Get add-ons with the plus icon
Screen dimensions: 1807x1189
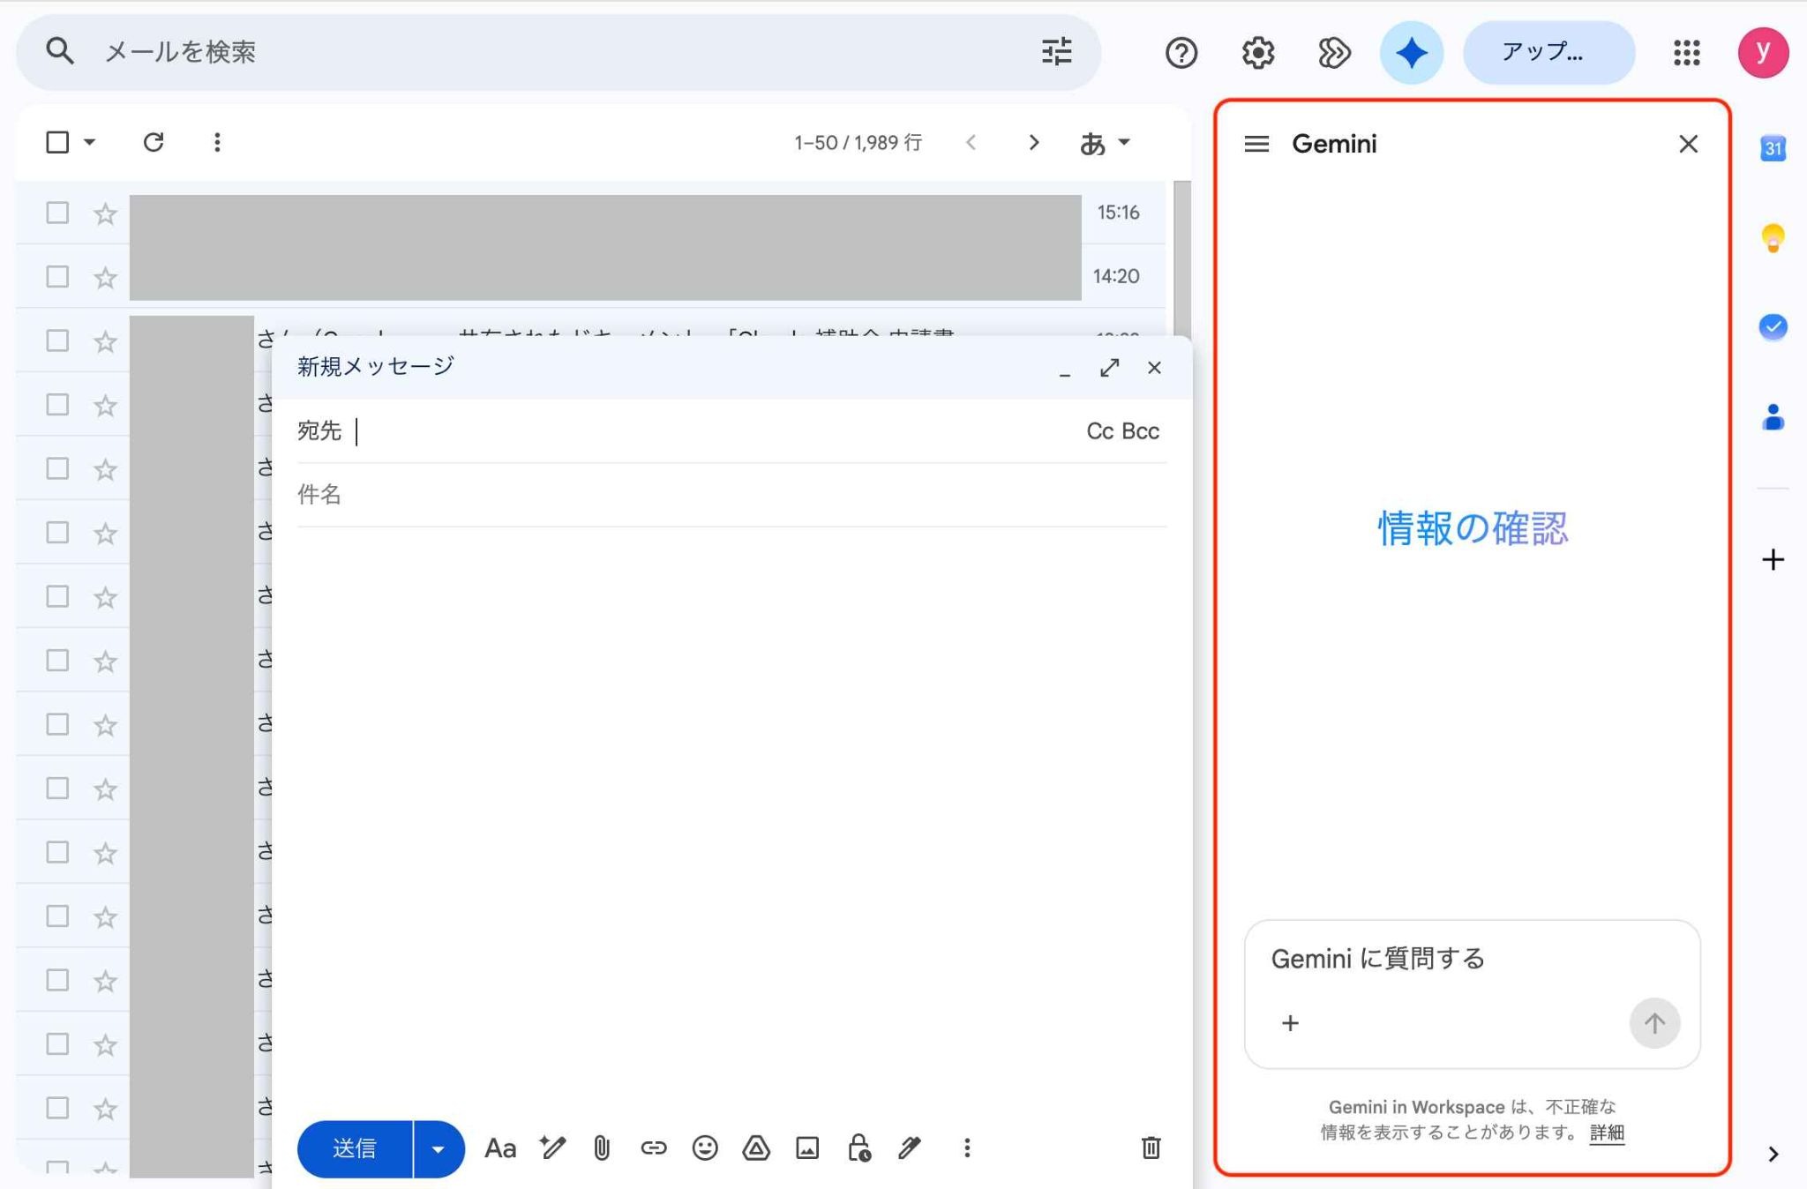tap(1773, 559)
